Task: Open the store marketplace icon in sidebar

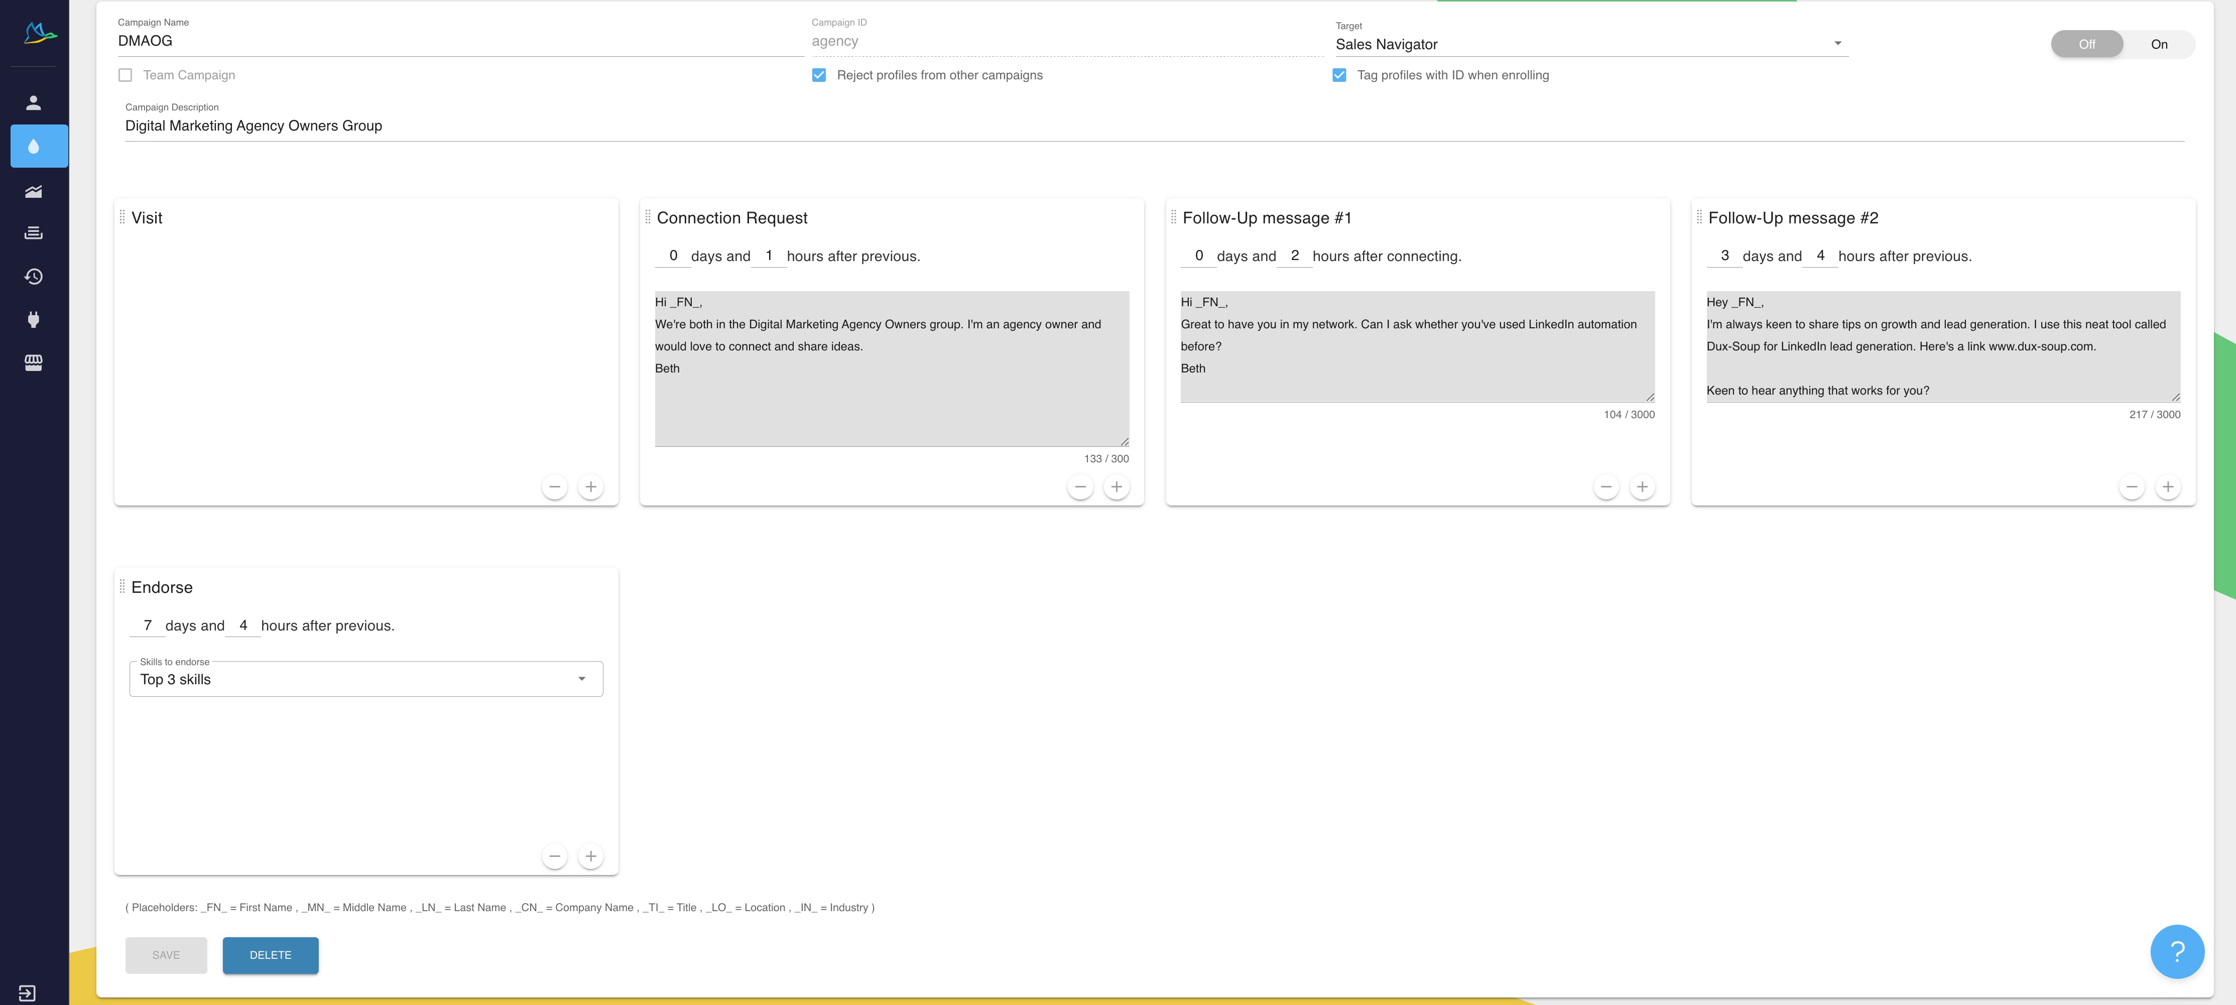Action: click(x=33, y=362)
